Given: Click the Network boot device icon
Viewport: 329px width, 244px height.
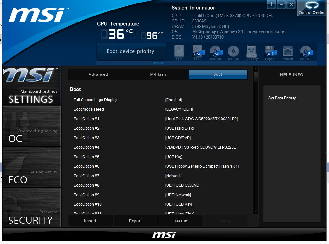Looking at the screenshot, I should (288, 52).
